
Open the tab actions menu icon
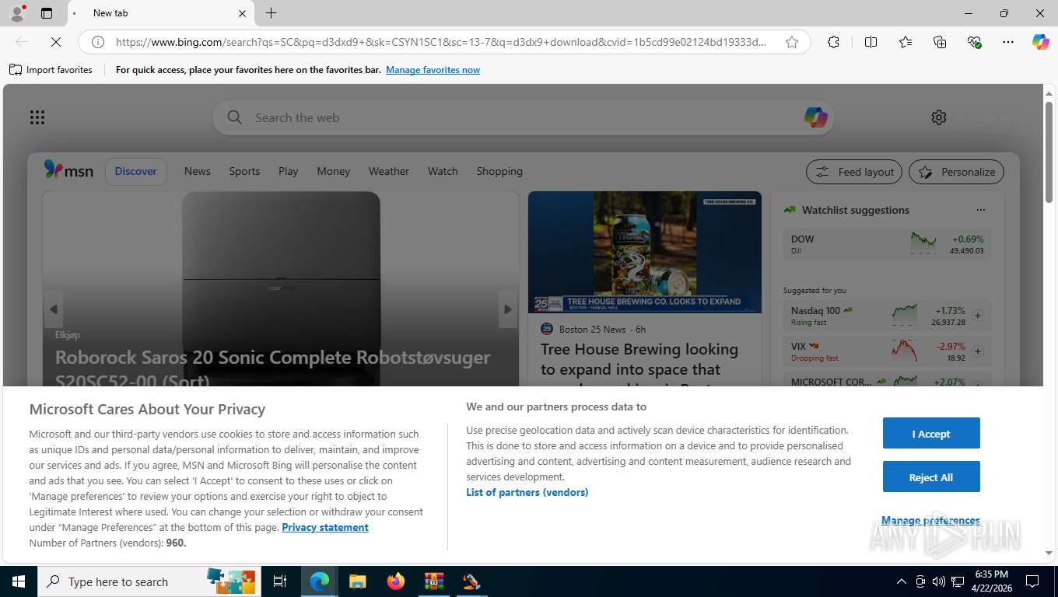47,13
